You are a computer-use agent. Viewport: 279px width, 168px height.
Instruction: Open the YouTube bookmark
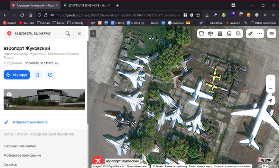(x=27, y=23)
